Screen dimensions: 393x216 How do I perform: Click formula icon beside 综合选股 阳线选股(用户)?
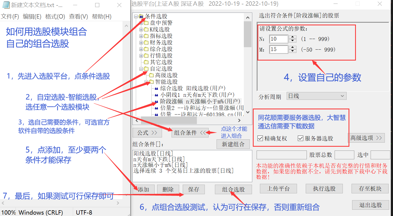pos(156,88)
